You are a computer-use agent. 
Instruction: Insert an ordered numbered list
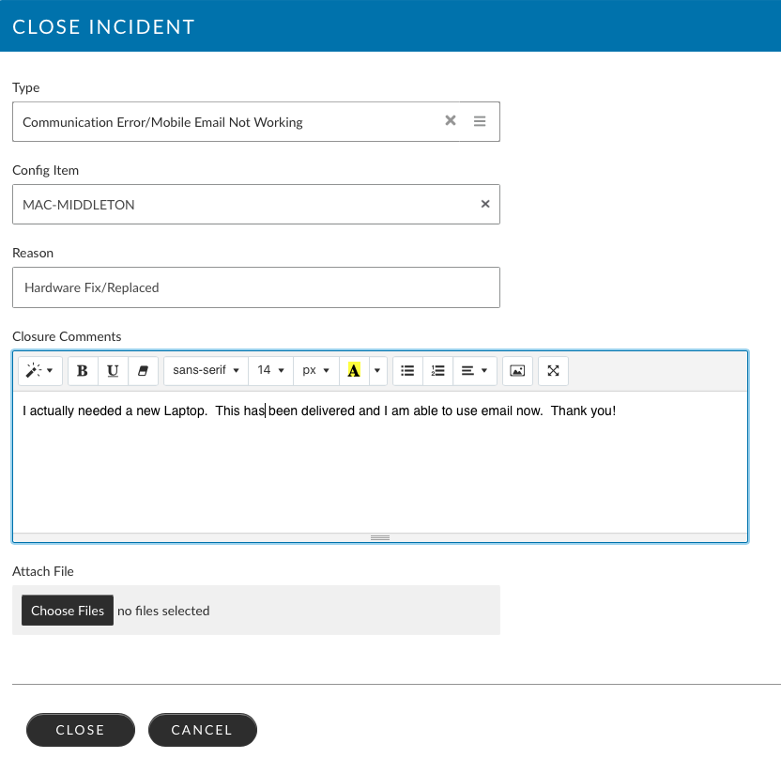click(x=436, y=371)
